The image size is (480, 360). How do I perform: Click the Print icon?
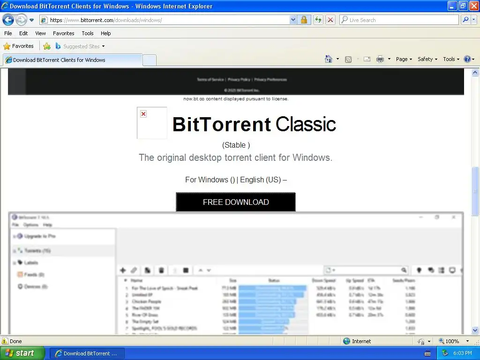380,59
